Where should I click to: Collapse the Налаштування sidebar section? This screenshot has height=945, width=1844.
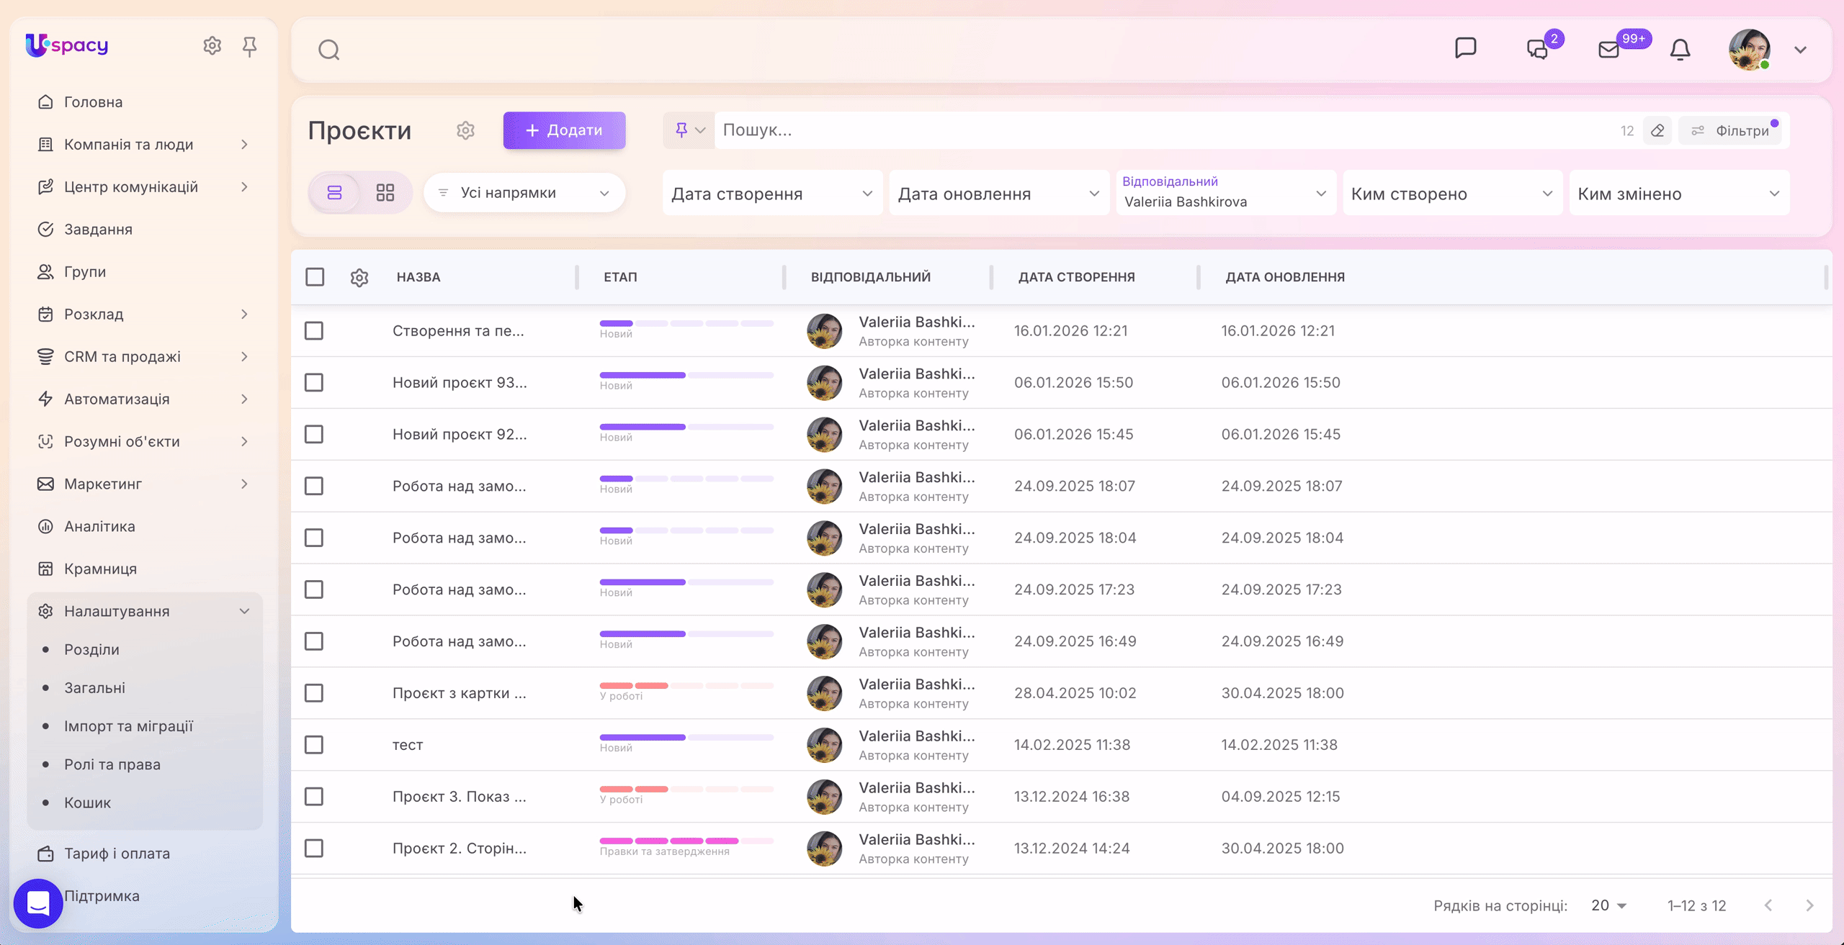pyautogui.click(x=145, y=611)
